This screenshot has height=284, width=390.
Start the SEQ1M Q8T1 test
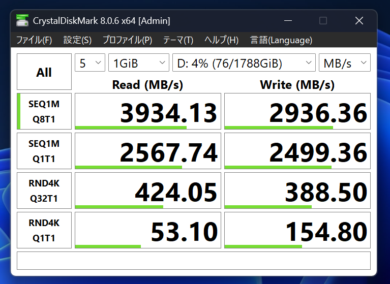pos(44,111)
